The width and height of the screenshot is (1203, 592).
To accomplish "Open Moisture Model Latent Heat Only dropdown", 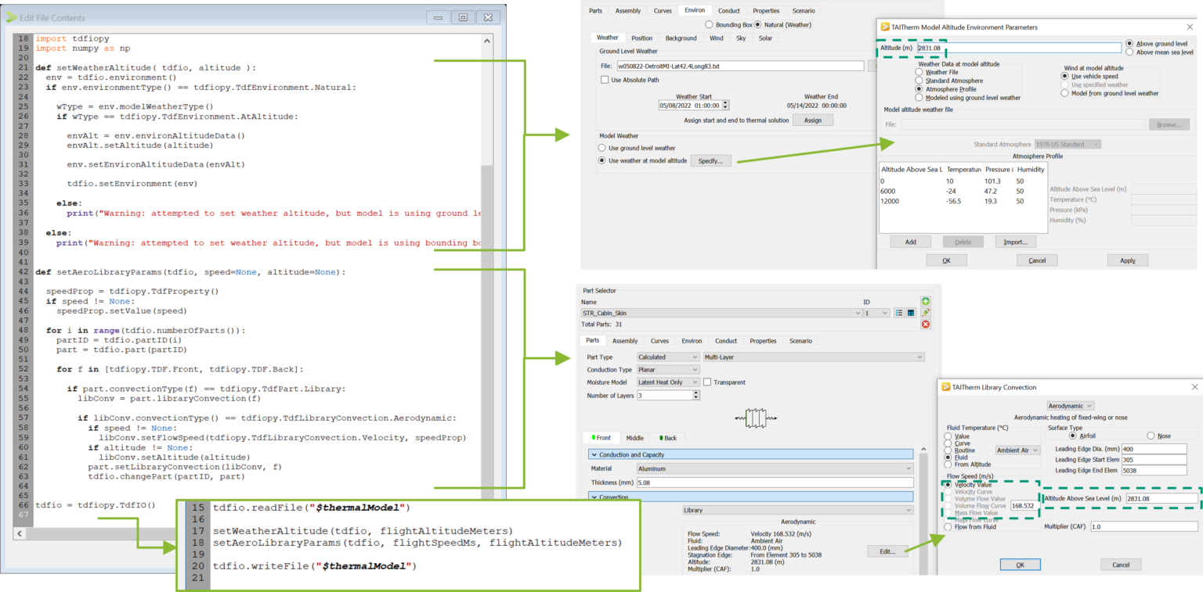I will coord(668,382).
